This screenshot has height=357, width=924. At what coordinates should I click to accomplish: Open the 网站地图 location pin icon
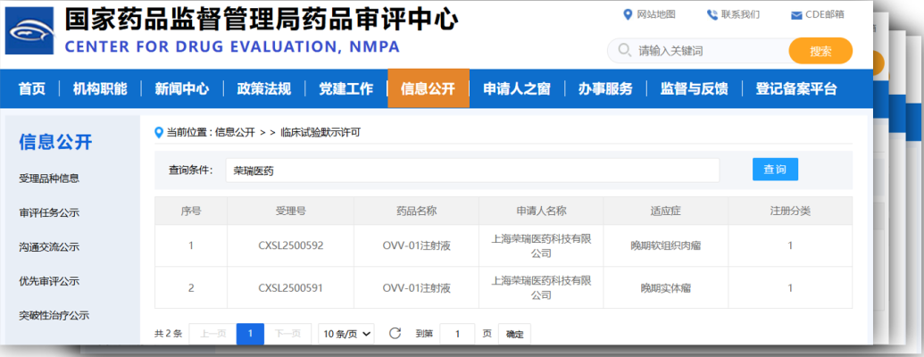pyautogui.click(x=627, y=14)
